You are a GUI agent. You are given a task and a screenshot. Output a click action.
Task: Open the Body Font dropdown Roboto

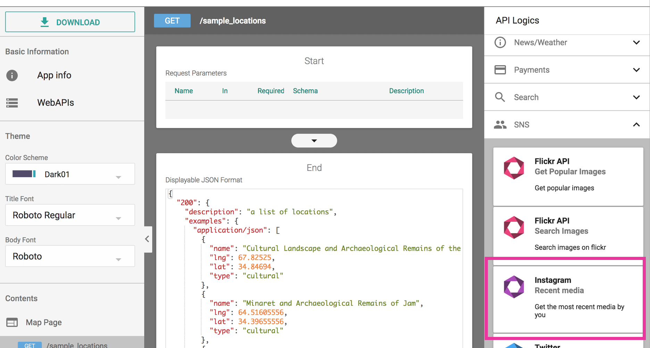(x=70, y=256)
